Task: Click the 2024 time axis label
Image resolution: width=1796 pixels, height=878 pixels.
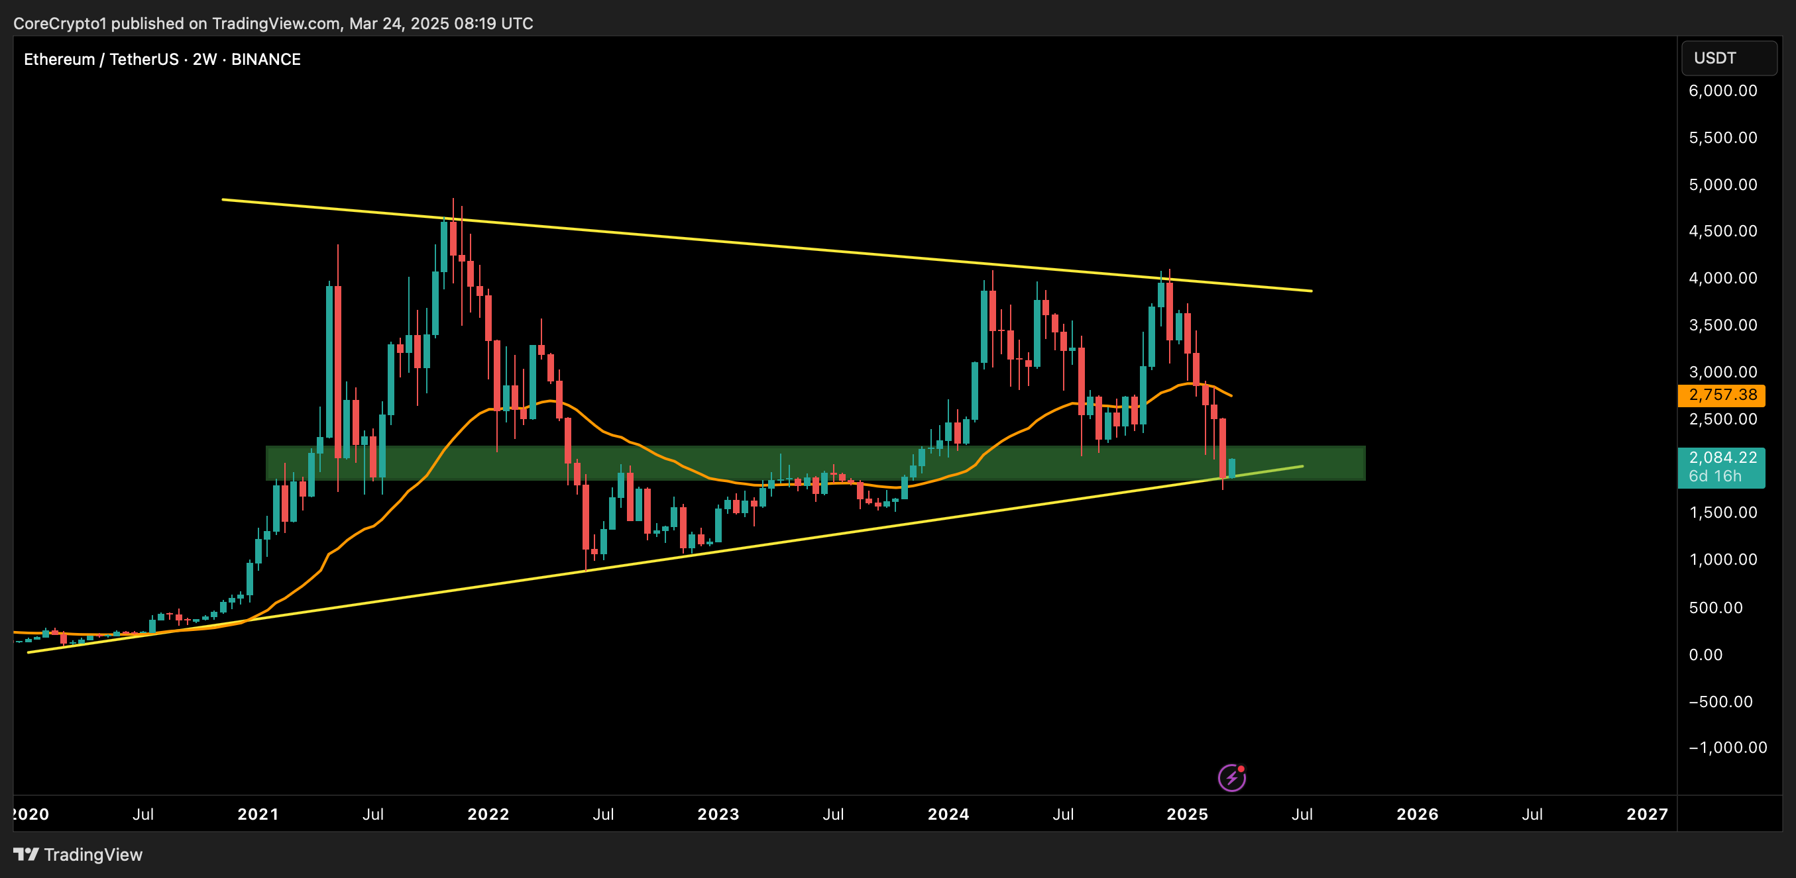Action: click(948, 814)
